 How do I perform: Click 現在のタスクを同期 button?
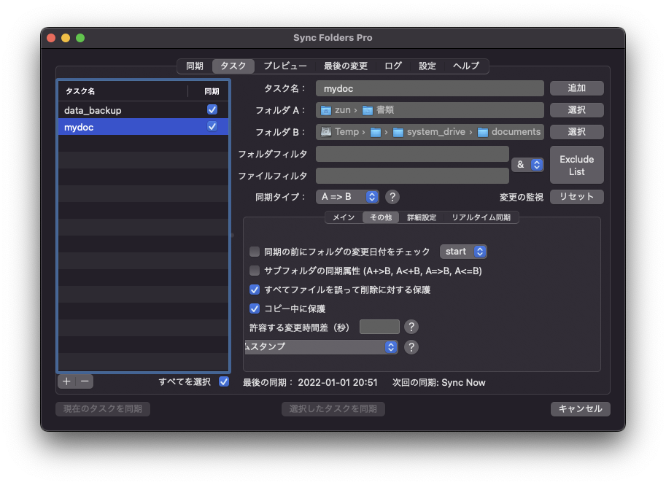point(103,409)
